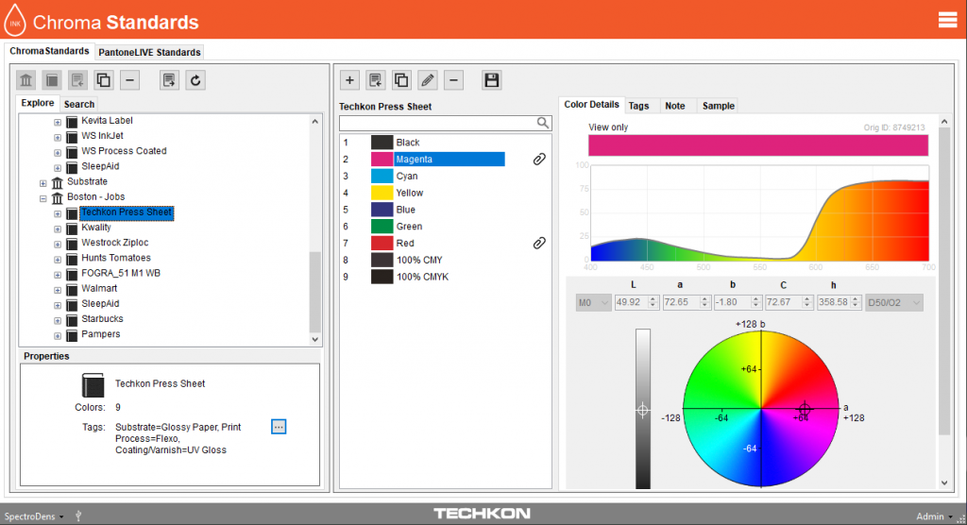Click the new book icon in the left toolbar

click(x=52, y=80)
